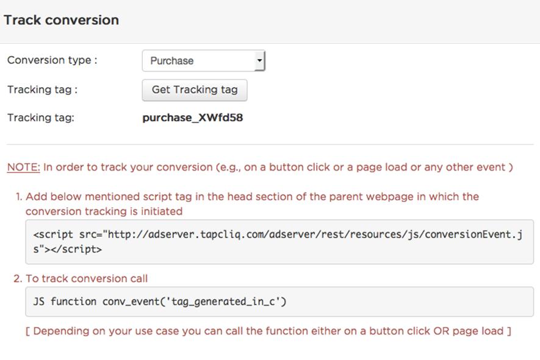This screenshot has width=540, height=360.
Task: Click the dropdown arrow beside Purchase
Action: 259,61
